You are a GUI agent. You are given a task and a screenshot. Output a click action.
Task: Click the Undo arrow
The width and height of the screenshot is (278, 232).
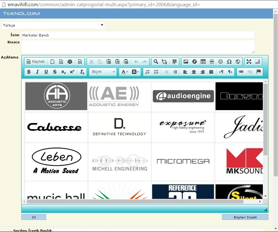(x=136, y=62)
